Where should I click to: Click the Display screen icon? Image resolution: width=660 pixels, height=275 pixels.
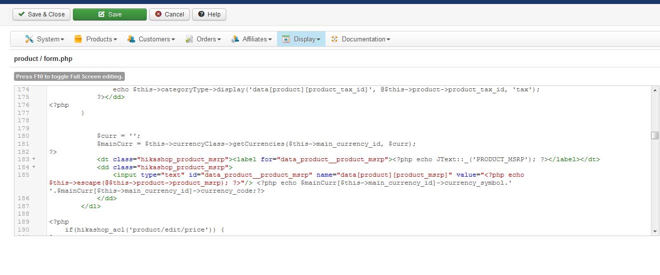(x=286, y=39)
